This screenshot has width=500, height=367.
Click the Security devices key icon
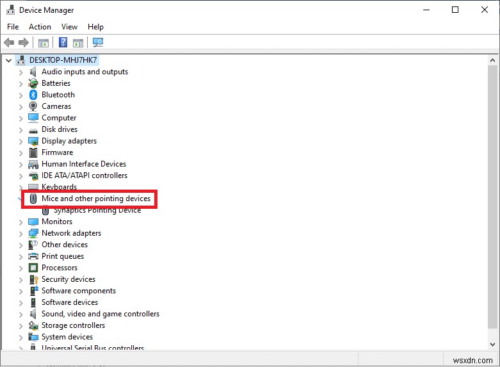click(33, 279)
